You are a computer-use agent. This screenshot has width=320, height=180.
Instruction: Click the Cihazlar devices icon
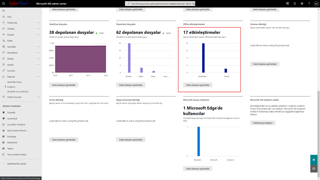4,29
